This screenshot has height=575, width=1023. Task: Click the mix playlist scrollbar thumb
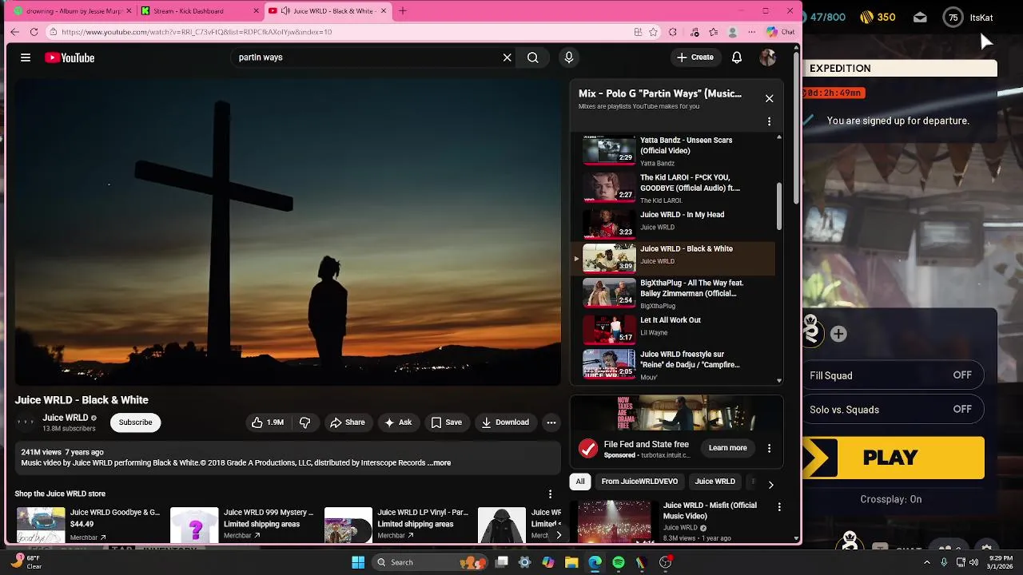tap(779, 206)
